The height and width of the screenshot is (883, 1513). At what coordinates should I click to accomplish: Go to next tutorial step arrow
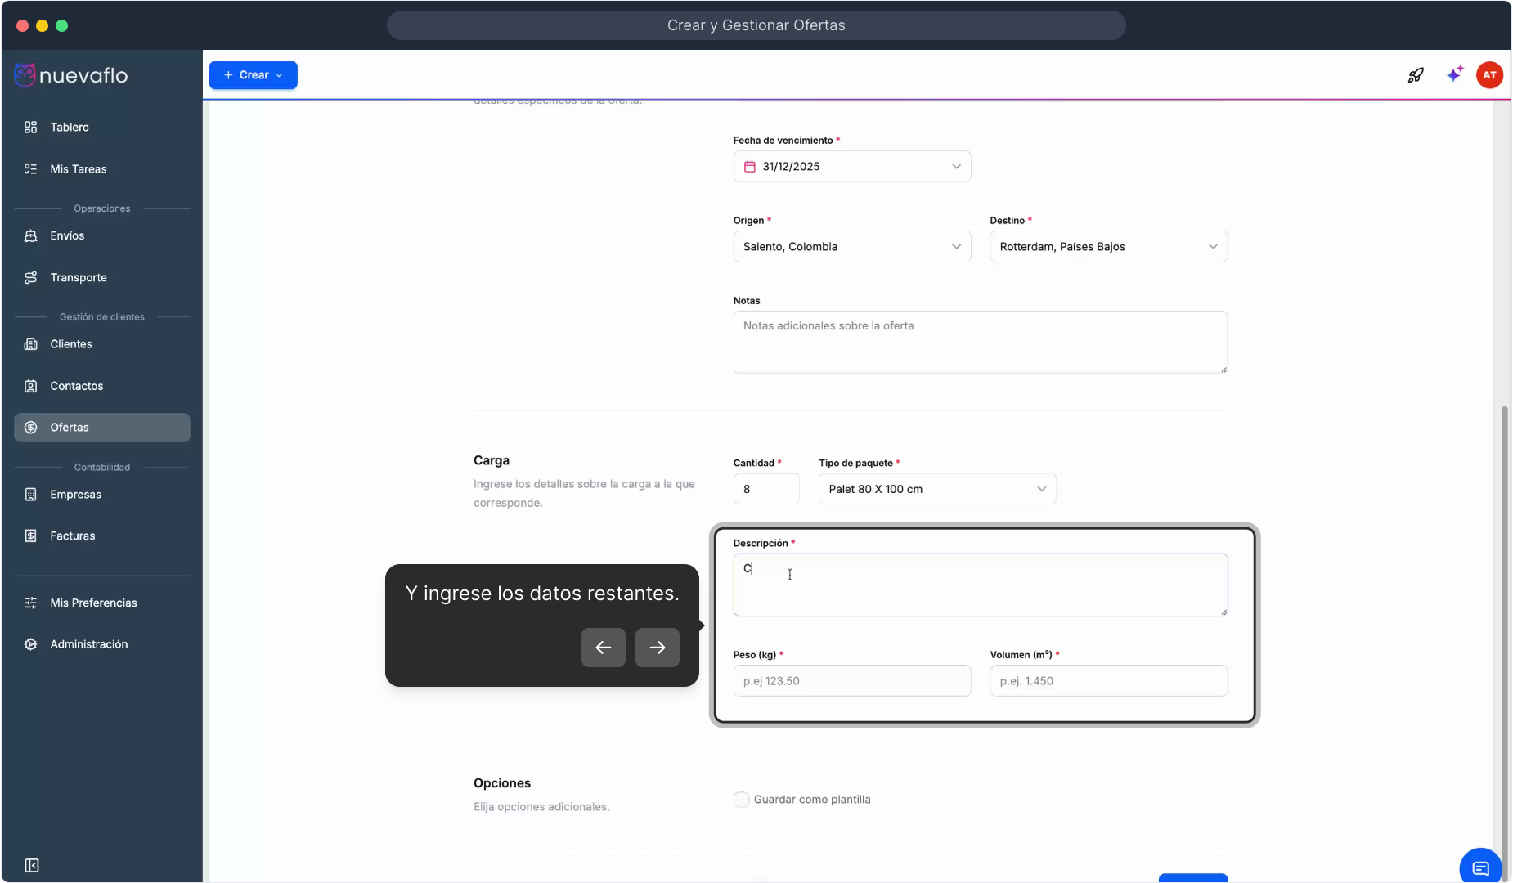point(657,648)
